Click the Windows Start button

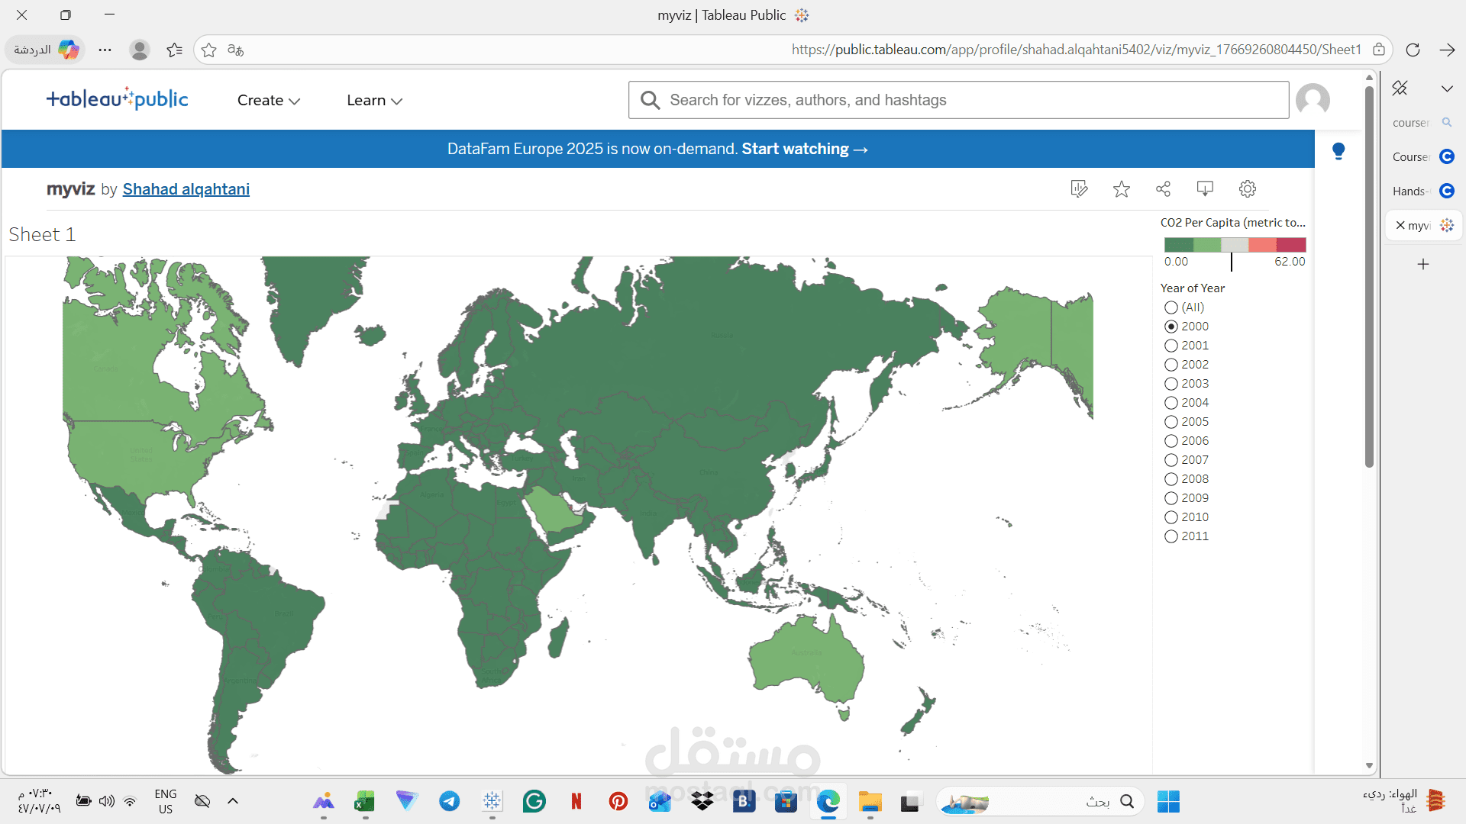point(1168,801)
